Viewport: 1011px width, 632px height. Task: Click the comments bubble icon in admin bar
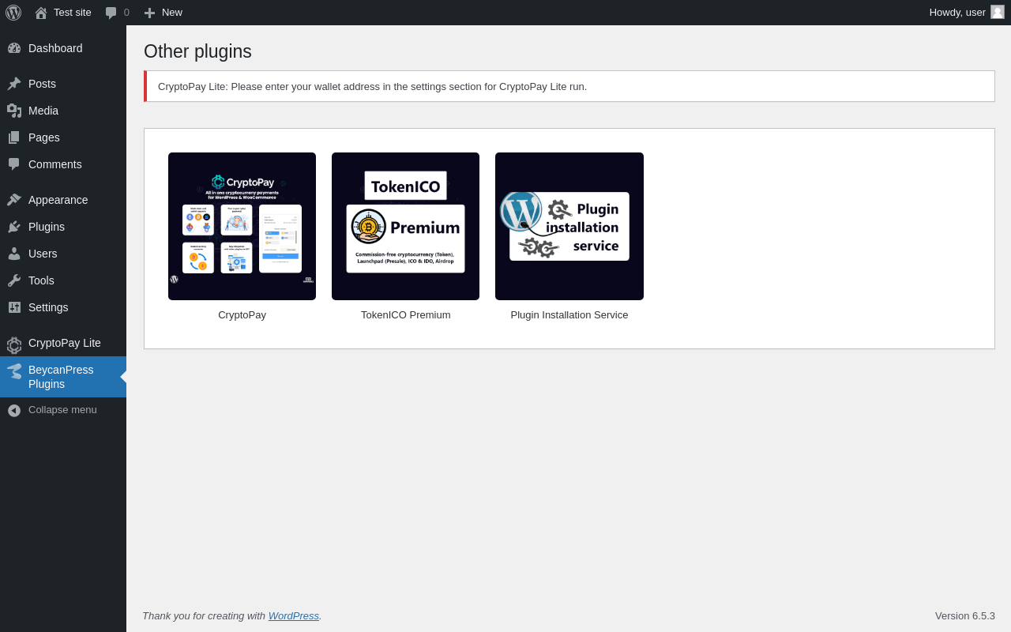[x=111, y=13]
